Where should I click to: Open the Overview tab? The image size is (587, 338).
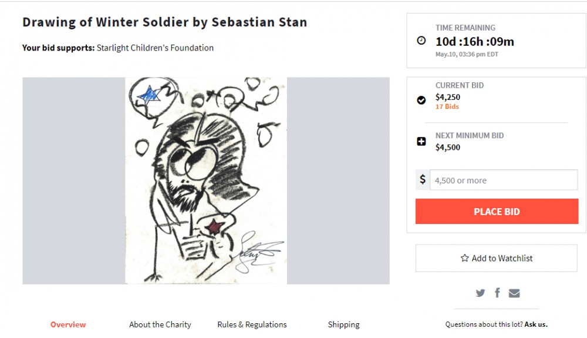(x=68, y=324)
